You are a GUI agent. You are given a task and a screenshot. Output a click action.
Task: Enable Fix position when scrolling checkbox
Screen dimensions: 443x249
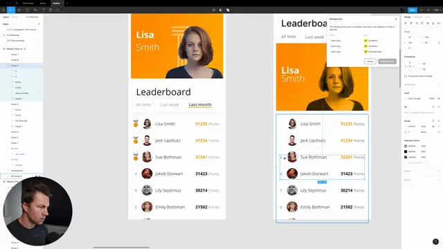406,76
